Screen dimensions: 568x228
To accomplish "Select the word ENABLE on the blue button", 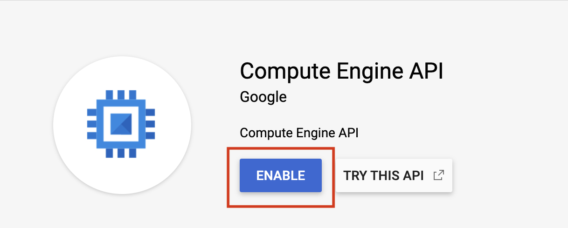I will 281,175.
